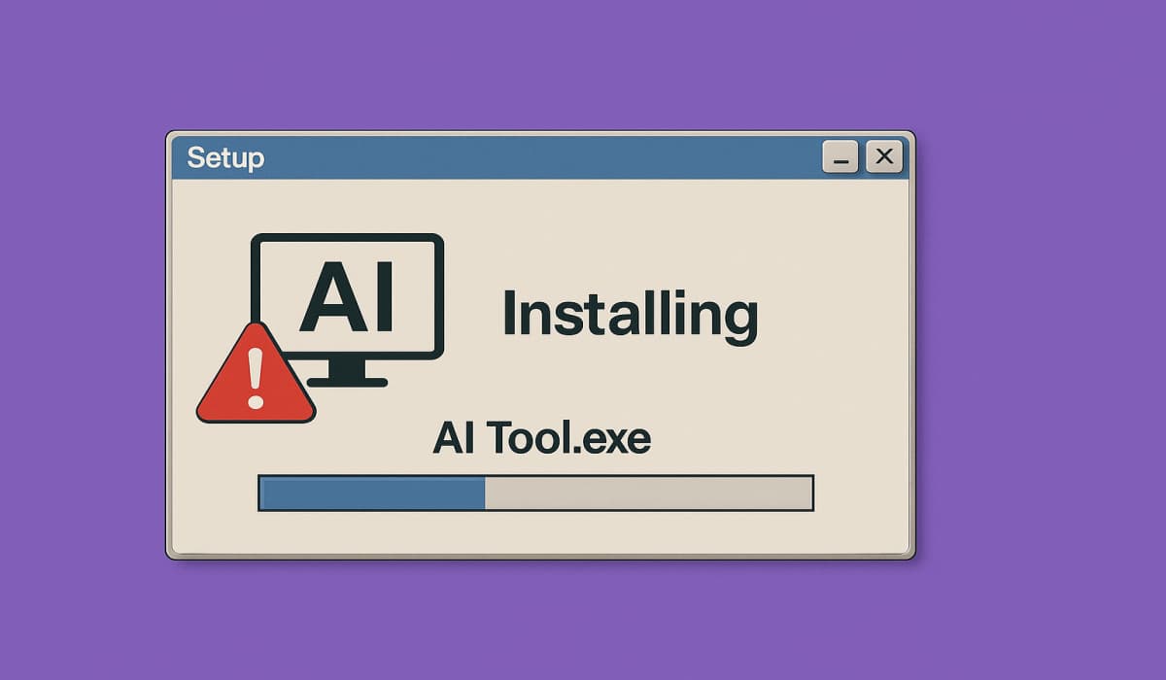1166x680 pixels.
Task: Click the X close button
Action: pos(883,155)
